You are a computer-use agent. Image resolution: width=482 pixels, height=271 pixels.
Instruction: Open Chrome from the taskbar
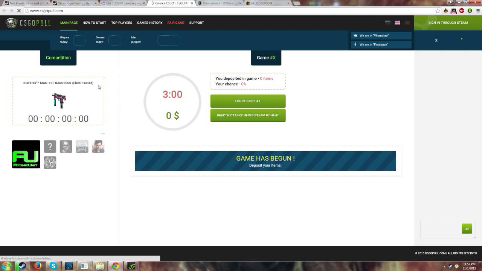tap(116, 266)
